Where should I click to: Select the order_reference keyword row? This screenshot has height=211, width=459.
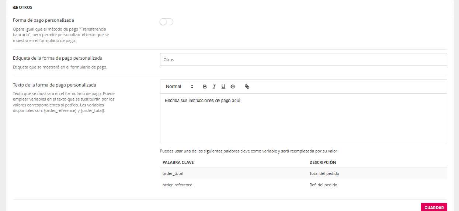(177, 185)
